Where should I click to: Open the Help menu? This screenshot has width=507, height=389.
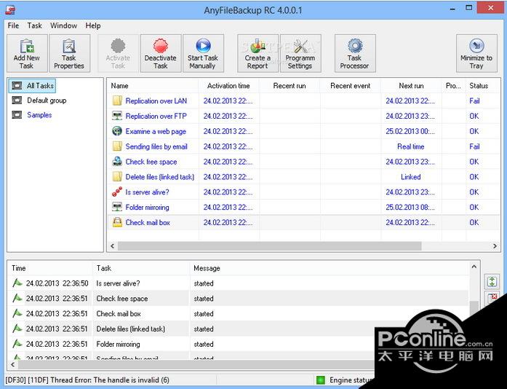pyautogui.click(x=93, y=25)
